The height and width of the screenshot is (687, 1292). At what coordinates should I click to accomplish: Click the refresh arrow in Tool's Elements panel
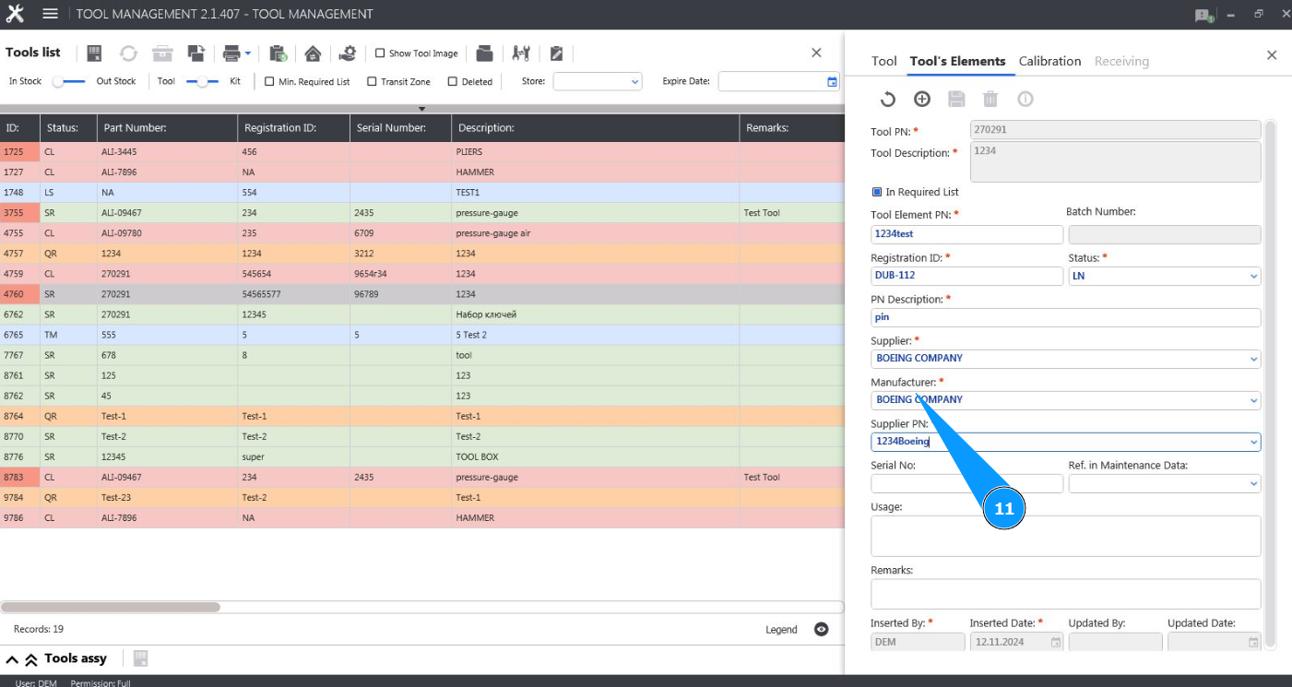click(x=887, y=100)
